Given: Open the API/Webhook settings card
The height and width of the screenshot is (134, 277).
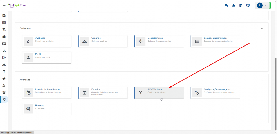Looking at the screenshot, I should (x=159, y=93).
